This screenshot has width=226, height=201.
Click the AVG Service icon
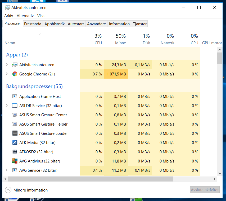[15, 170]
